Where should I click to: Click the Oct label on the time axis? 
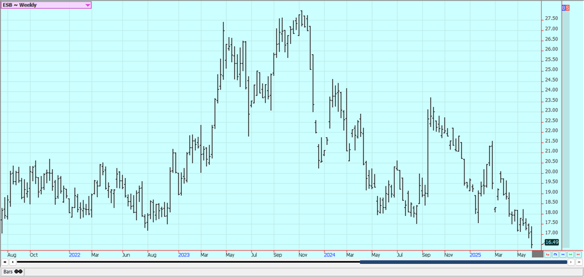pos(33,255)
